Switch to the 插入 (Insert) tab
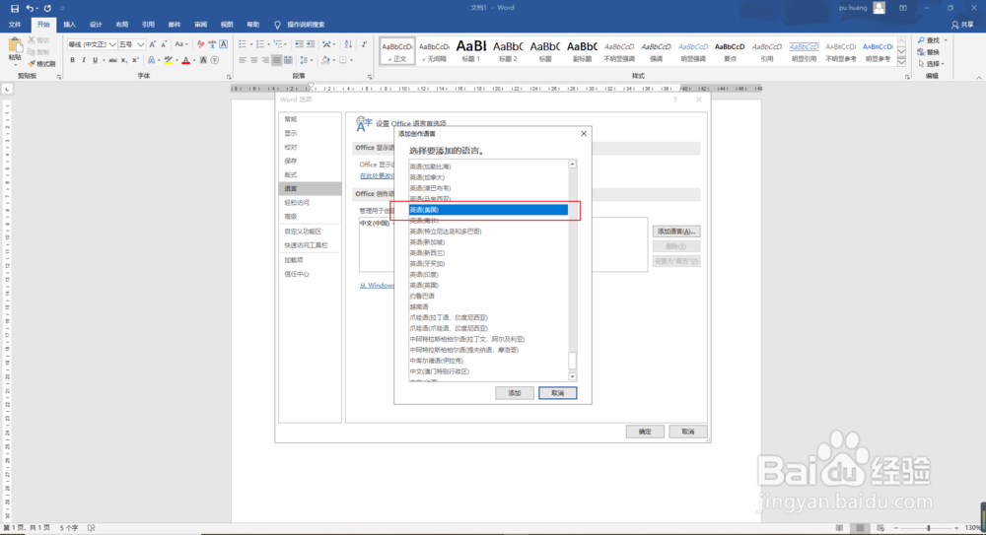The height and width of the screenshot is (535, 986). coord(69,25)
